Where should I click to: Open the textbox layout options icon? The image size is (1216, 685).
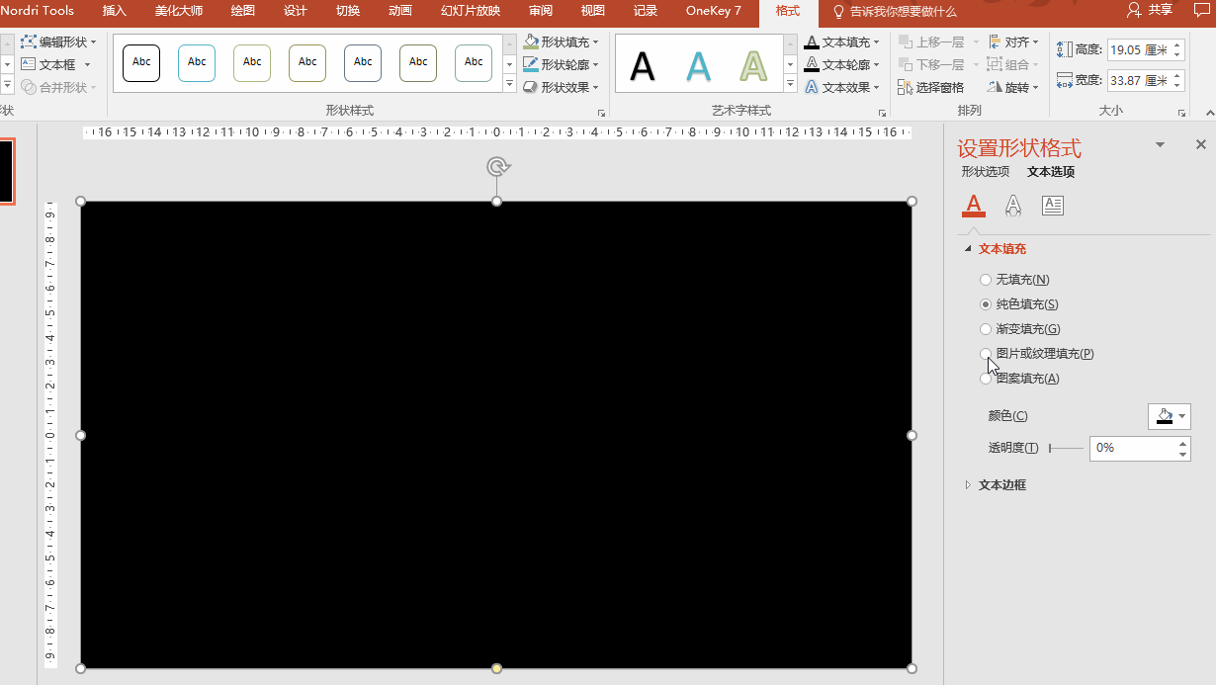[1053, 206]
